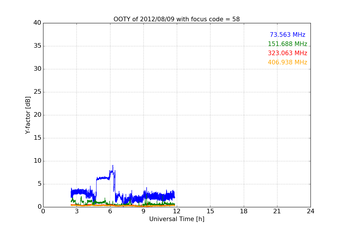The height and width of the screenshot is (230, 345).
Task: Click the x-axis tick label 24
Action: click(310, 211)
